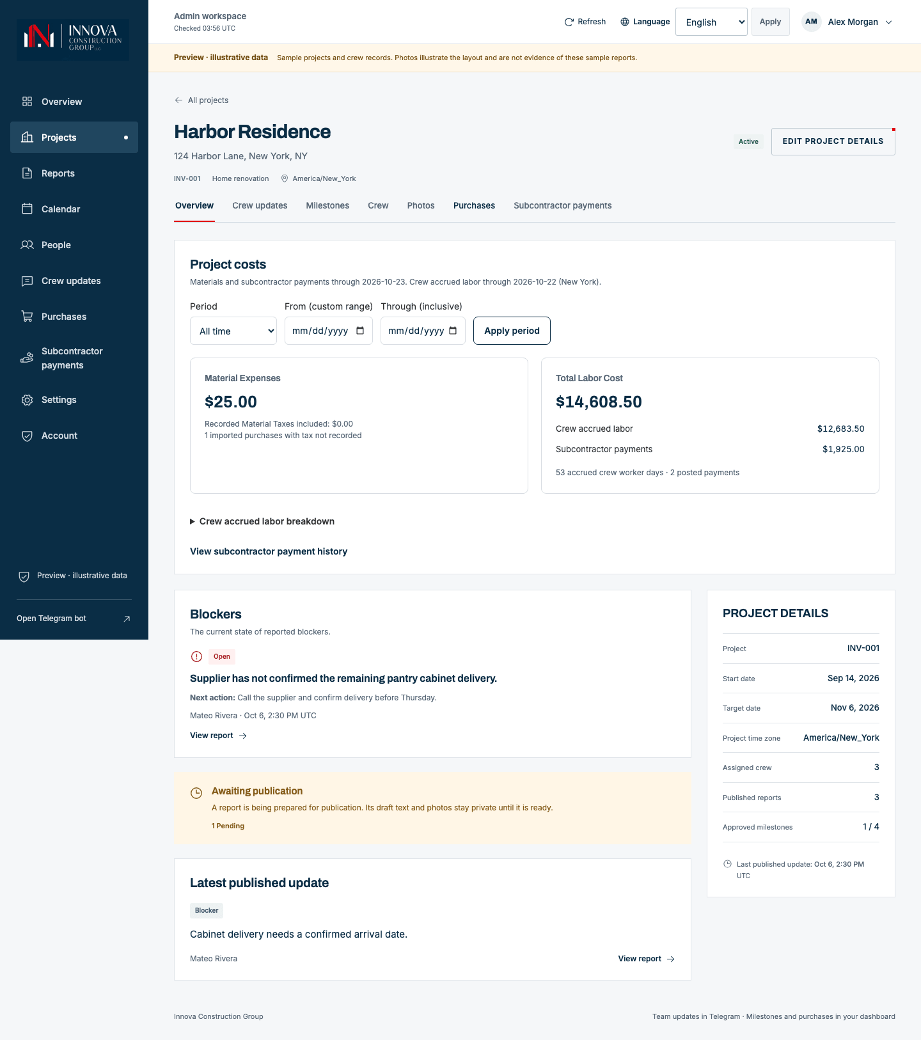Click View report in Blockers card
Screen dimensions: 921x1040
(x=218, y=736)
